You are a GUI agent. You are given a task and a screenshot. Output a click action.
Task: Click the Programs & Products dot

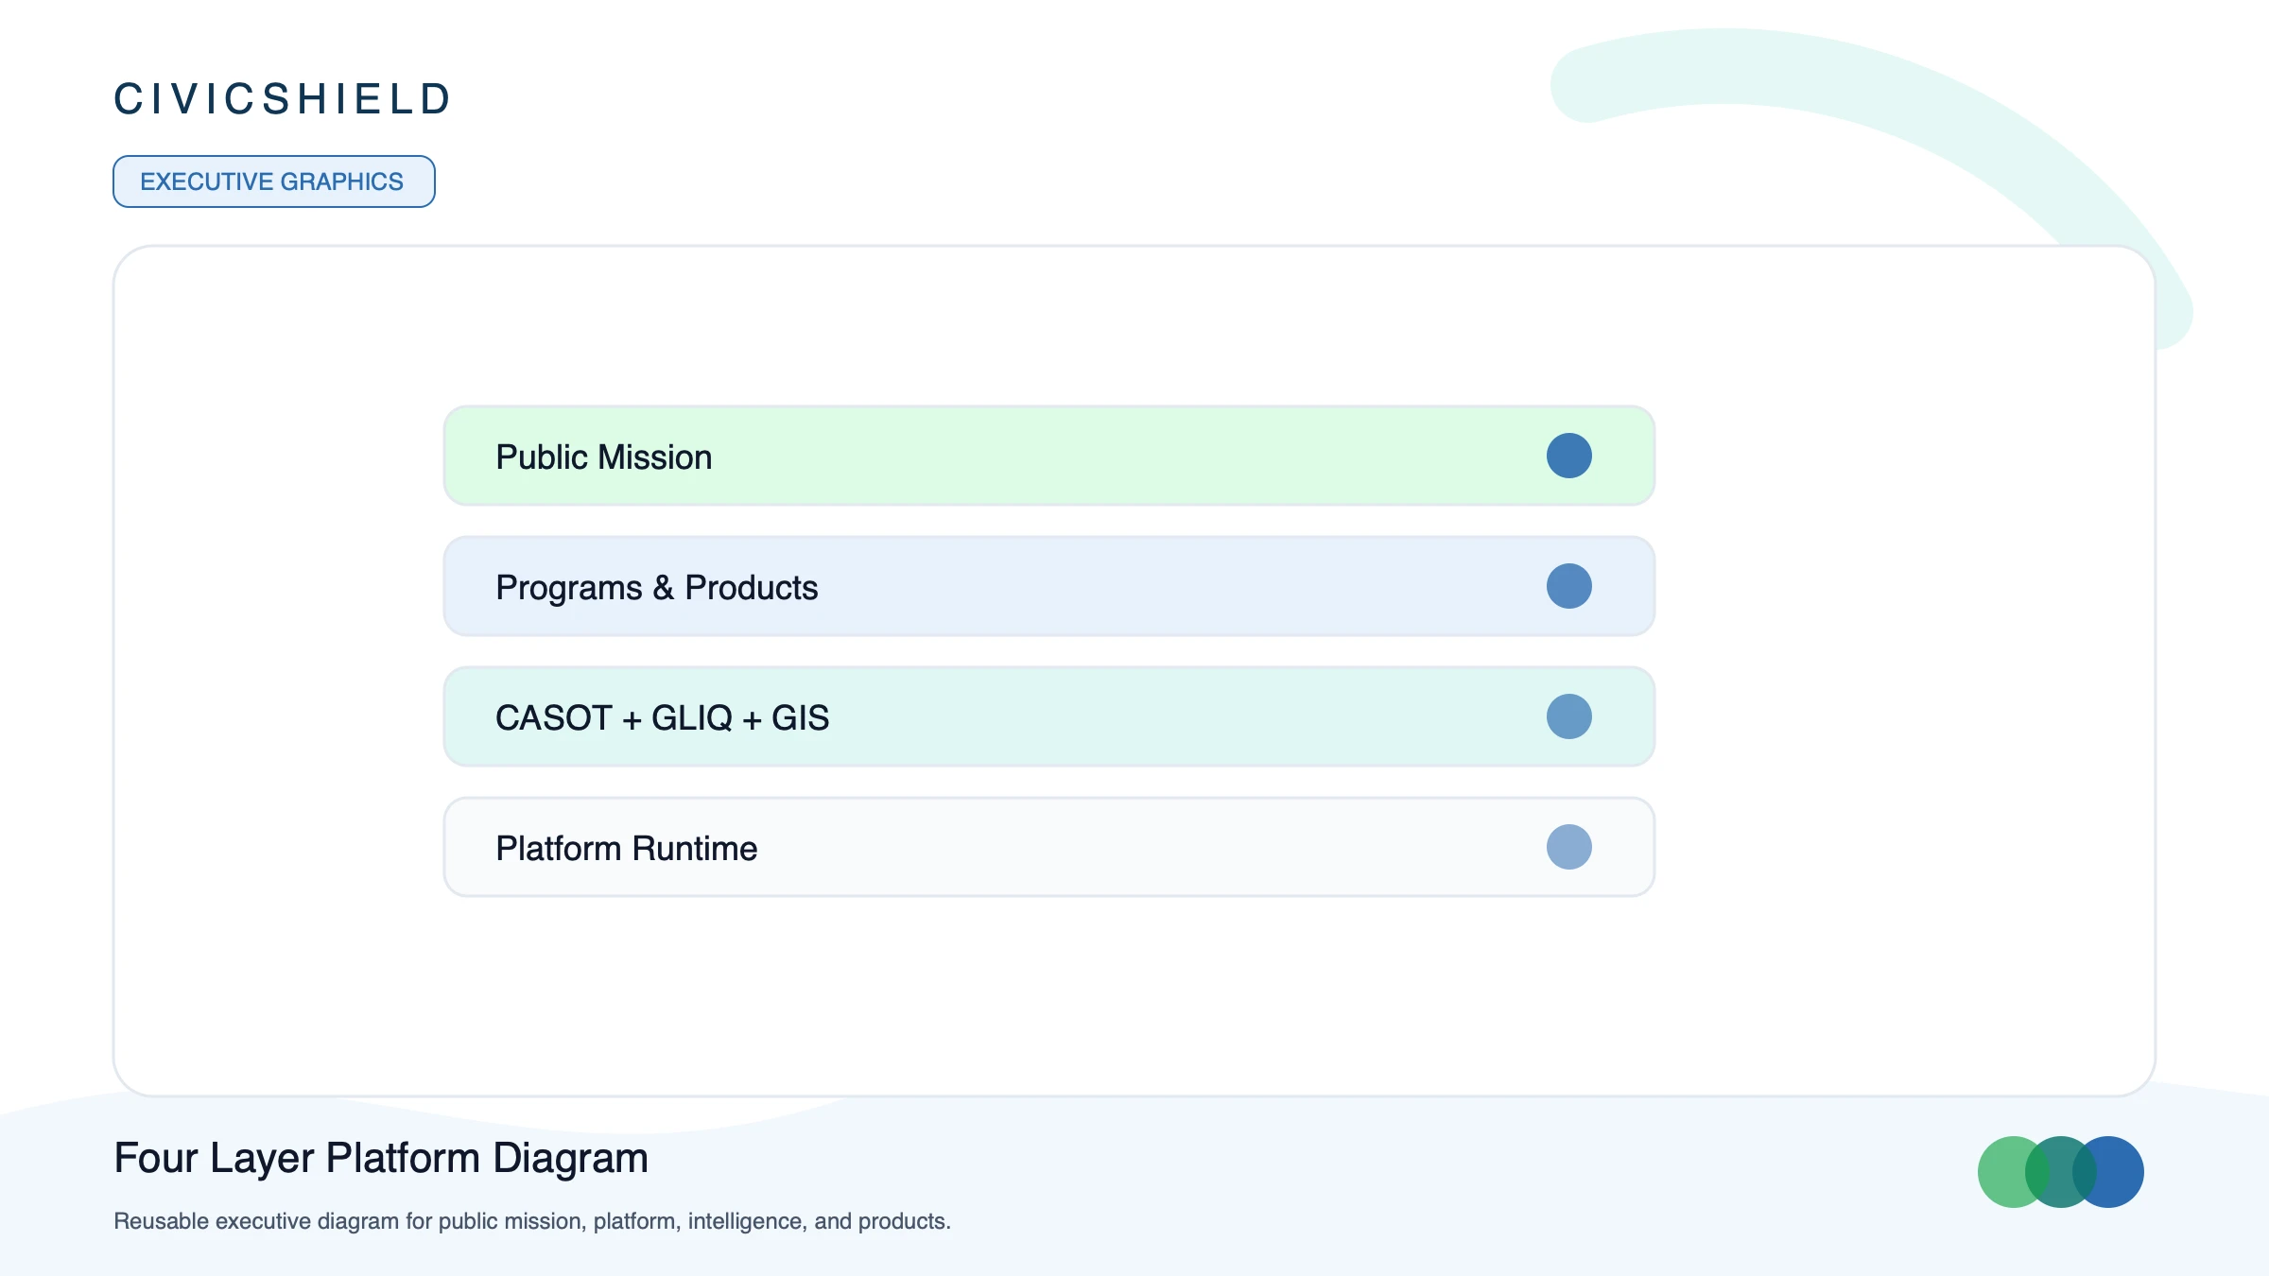(1568, 586)
